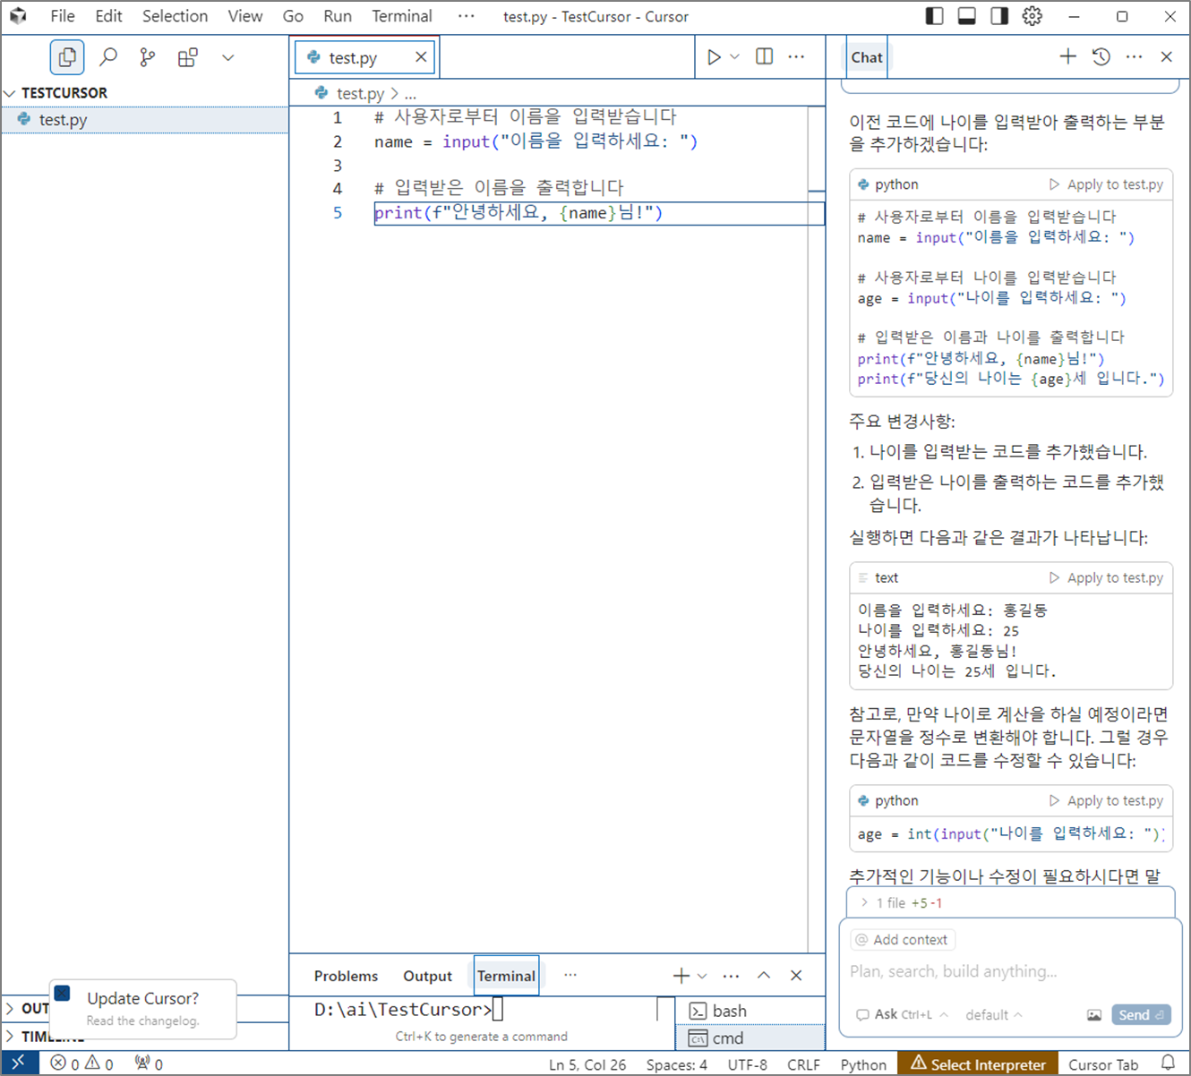Open the Source Control icon

pyautogui.click(x=148, y=57)
